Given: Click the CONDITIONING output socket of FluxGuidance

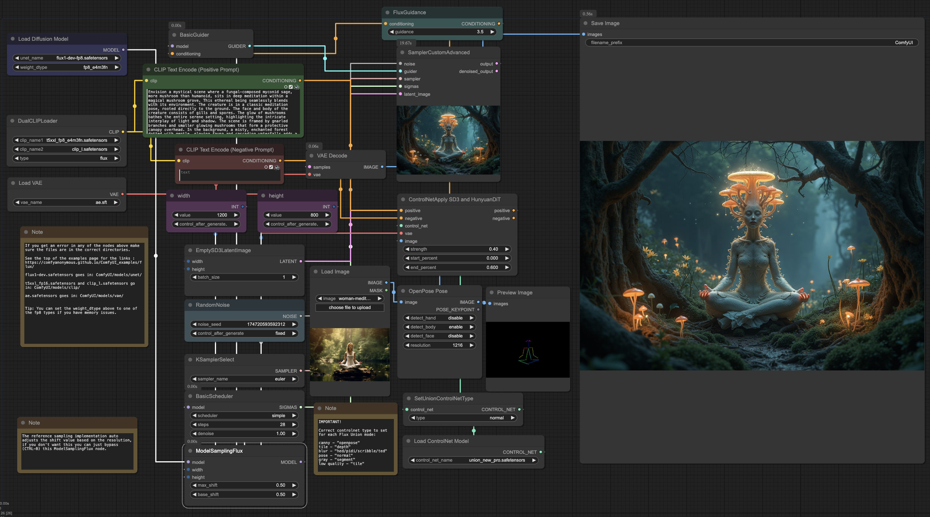Looking at the screenshot, I should click(x=499, y=24).
